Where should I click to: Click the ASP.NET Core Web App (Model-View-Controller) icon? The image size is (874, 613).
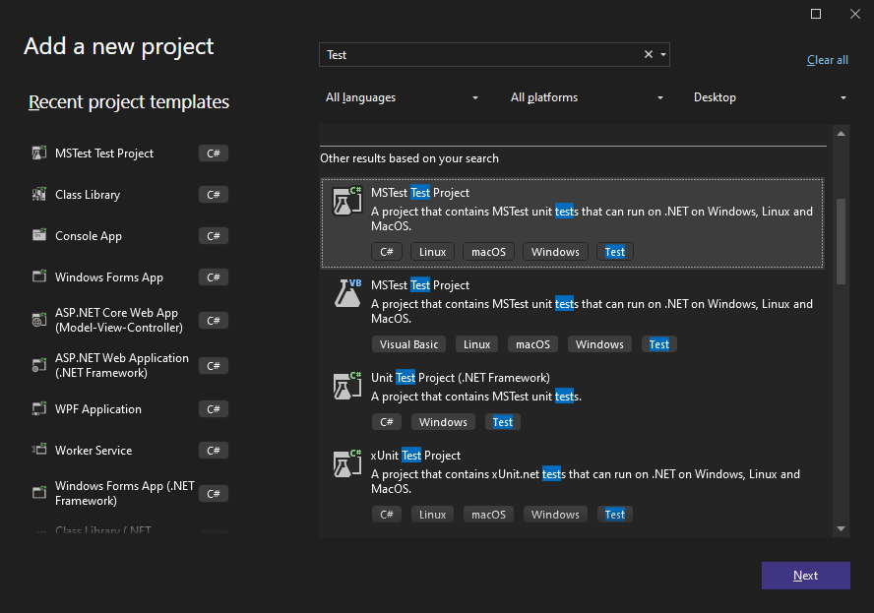(x=39, y=320)
